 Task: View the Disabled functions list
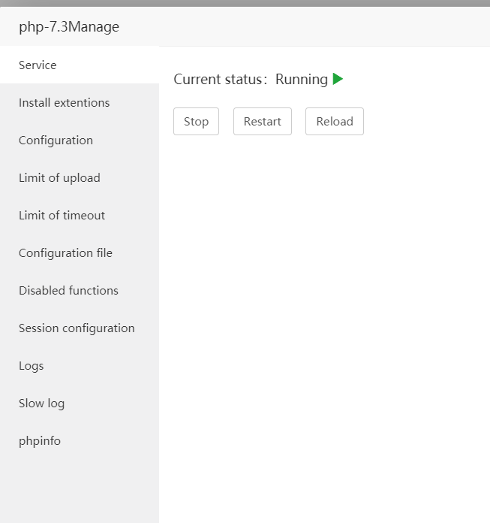(68, 291)
